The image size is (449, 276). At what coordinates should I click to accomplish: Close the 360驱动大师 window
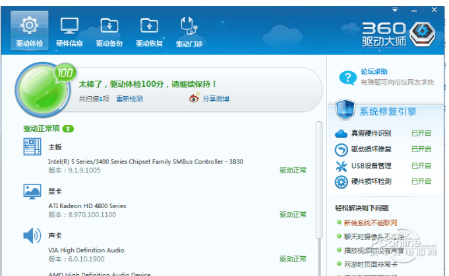tap(434, 10)
